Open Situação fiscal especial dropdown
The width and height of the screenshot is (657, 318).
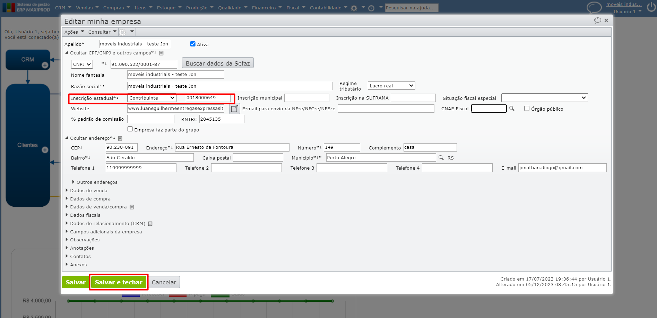coord(544,98)
